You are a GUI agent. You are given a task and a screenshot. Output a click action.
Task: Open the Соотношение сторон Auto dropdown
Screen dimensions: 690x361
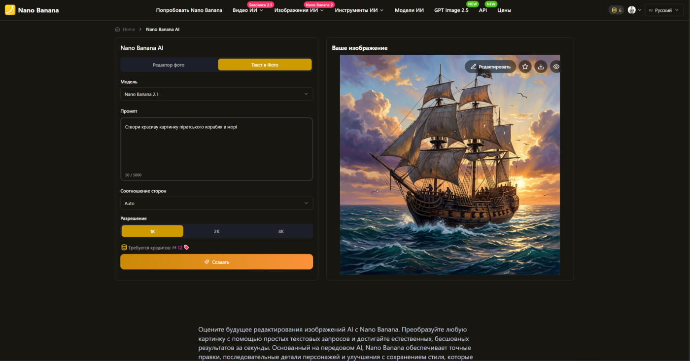click(x=216, y=203)
